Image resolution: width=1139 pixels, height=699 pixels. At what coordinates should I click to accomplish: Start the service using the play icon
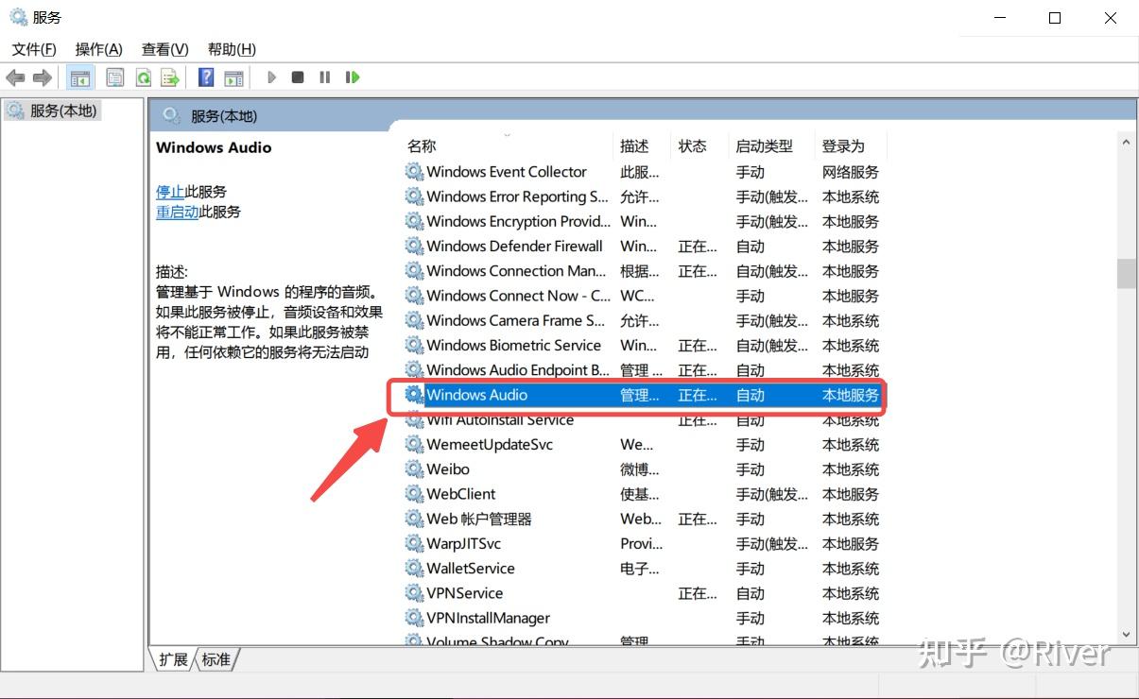[271, 77]
